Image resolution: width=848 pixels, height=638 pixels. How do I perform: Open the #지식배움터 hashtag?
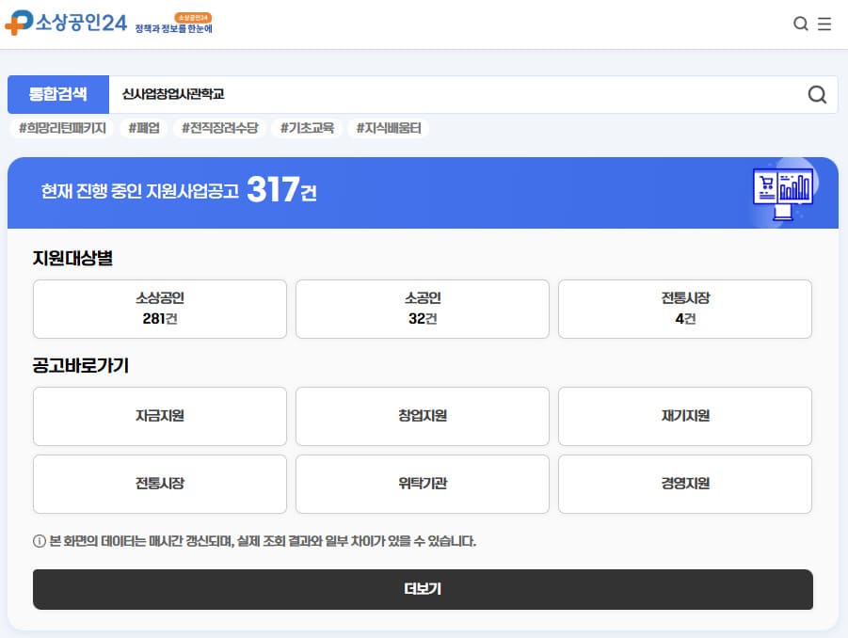[x=388, y=128]
